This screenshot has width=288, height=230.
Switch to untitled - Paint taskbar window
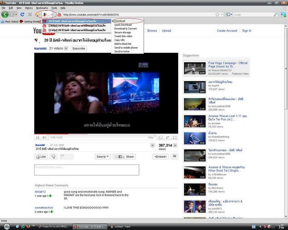pyautogui.click(x=120, y=227)
